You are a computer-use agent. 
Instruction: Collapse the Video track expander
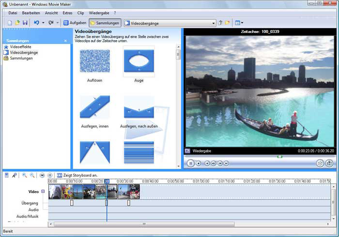[43, 192]
